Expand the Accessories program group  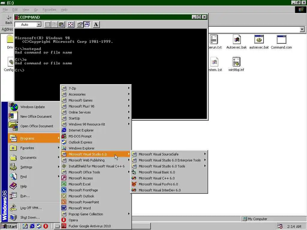(96, 94)
